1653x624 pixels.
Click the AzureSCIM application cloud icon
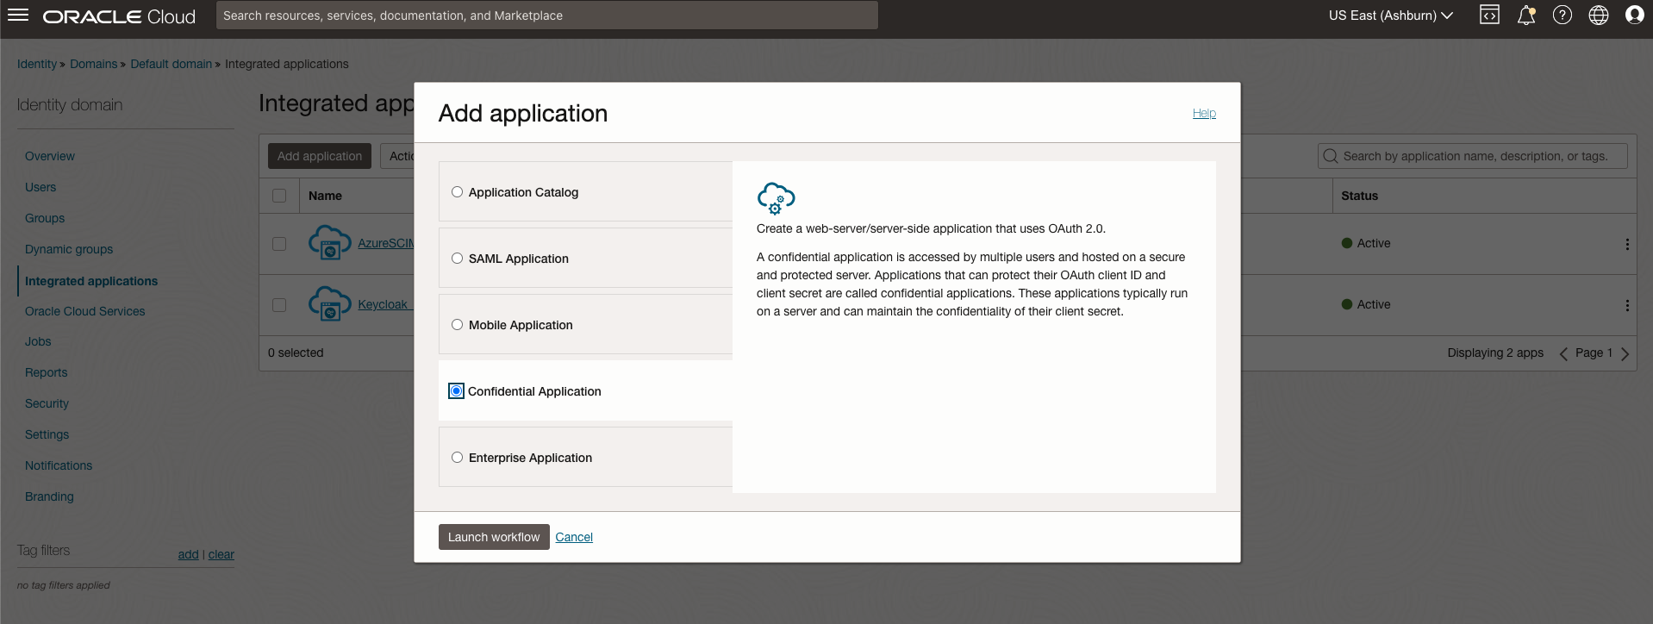pos(329,243)
